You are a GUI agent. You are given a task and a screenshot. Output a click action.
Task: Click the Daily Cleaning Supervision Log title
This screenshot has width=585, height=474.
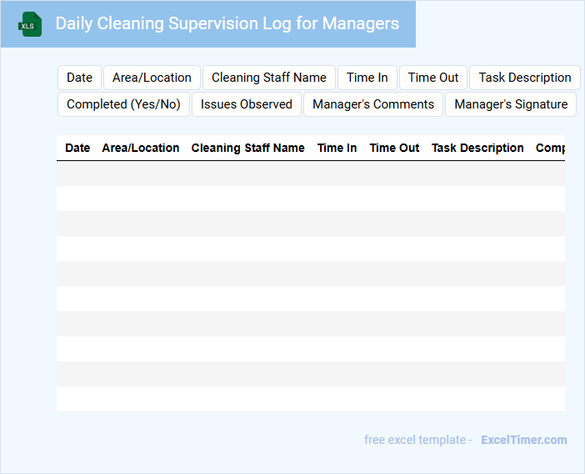pyautogui.click(x=227, y=23)
